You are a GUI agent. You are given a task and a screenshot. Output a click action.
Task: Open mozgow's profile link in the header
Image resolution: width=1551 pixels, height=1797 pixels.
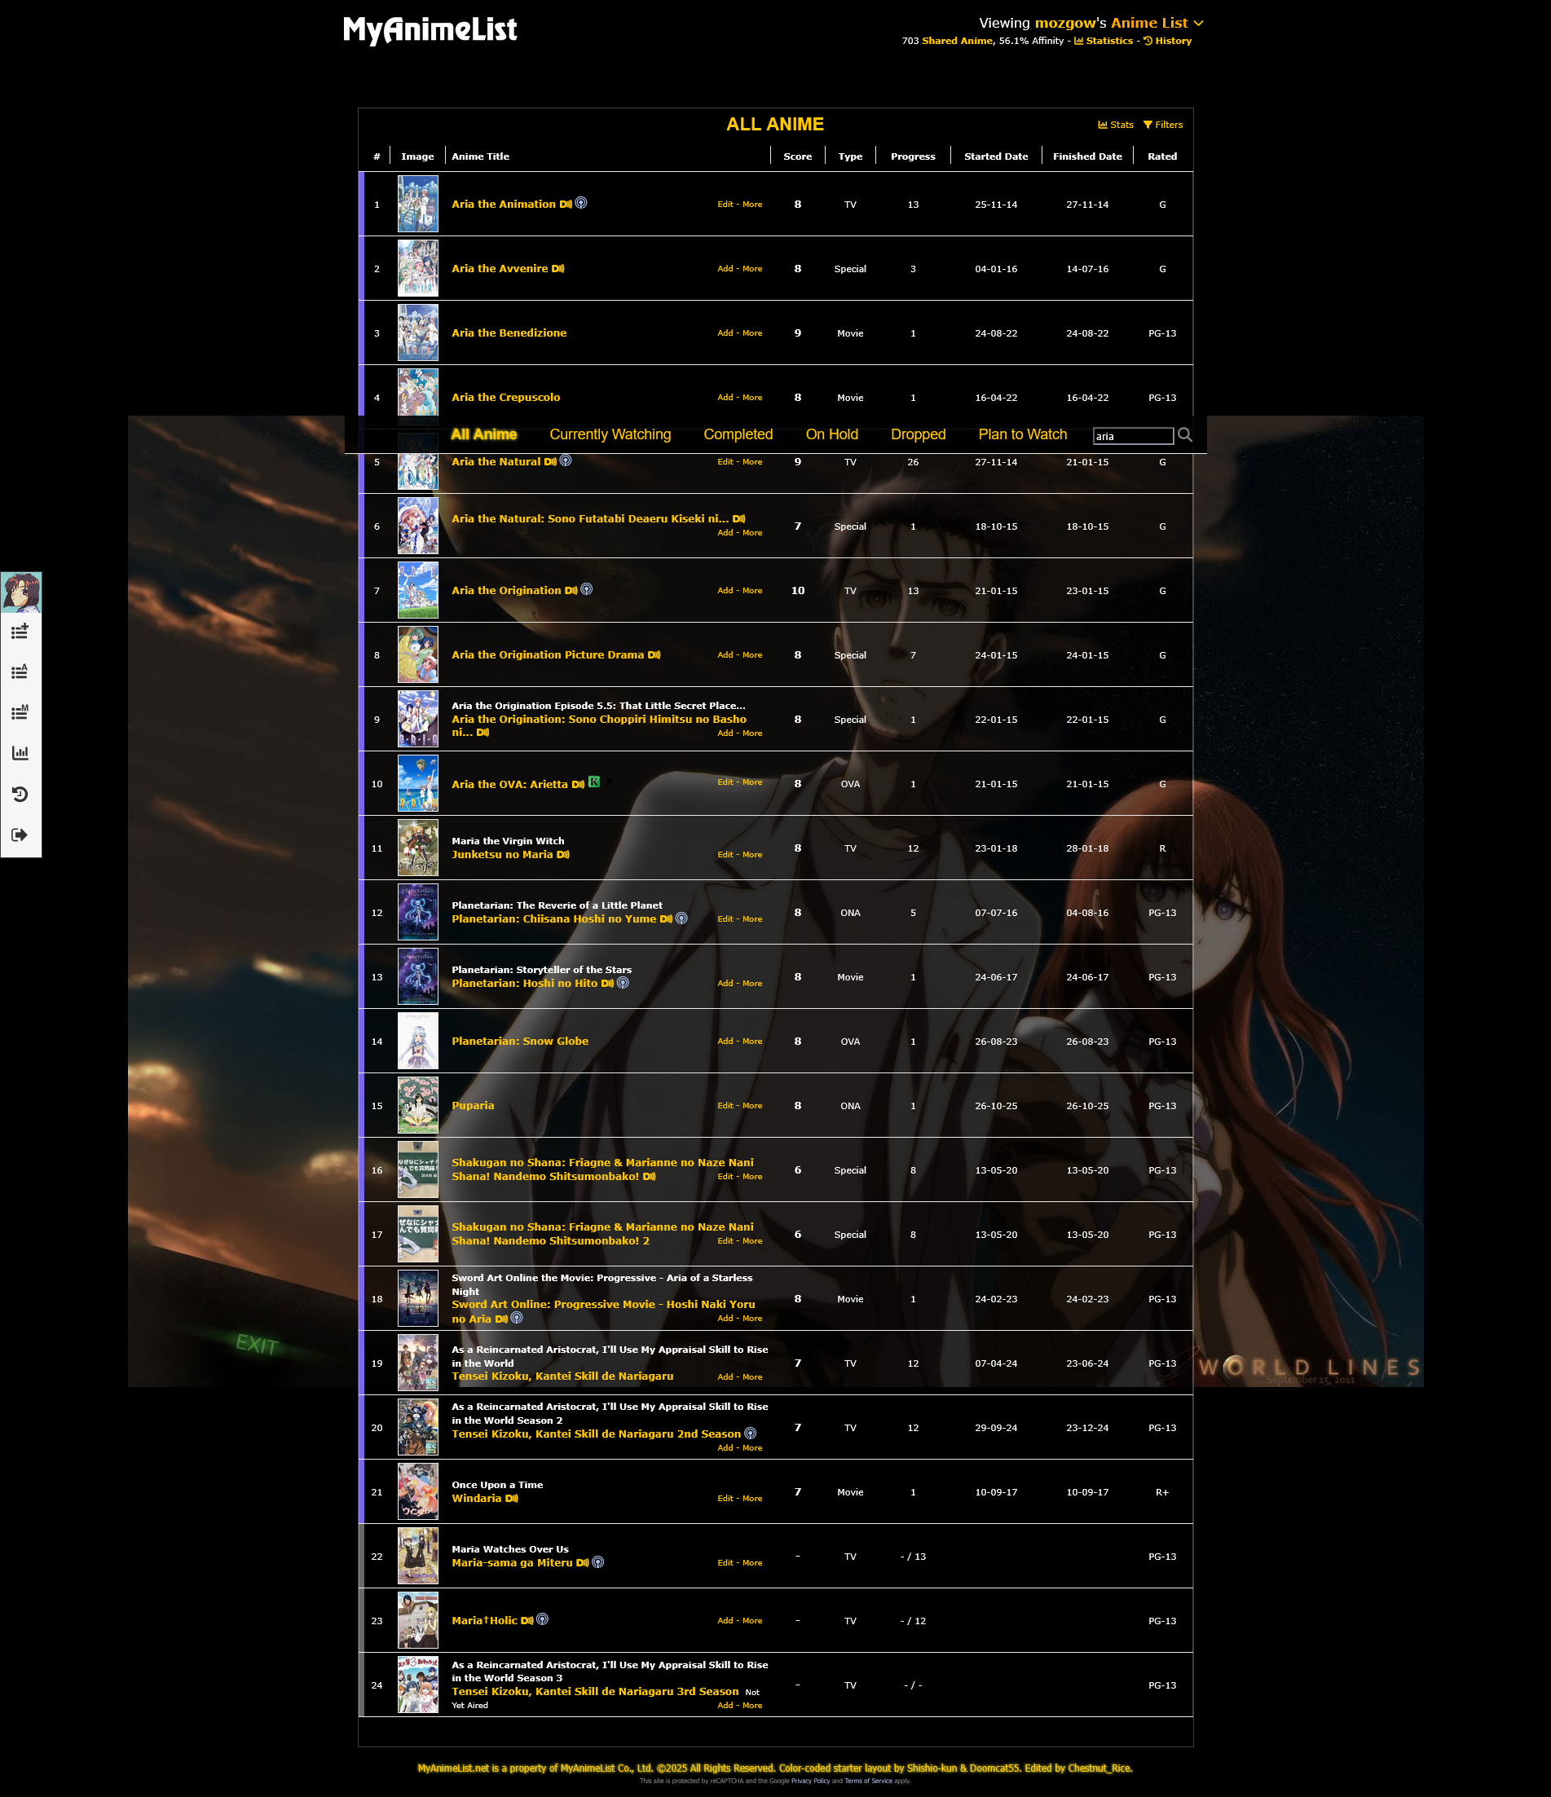coord(1065,24)
